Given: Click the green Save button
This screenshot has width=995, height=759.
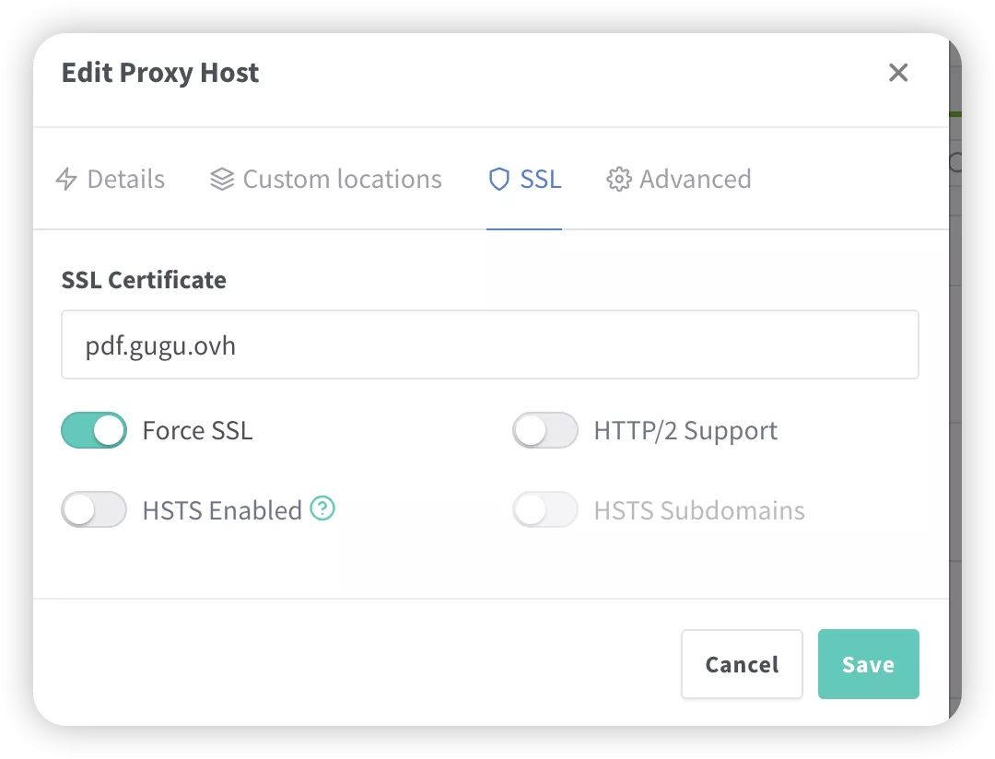Looking at the screenshot, I should point(868,664).
